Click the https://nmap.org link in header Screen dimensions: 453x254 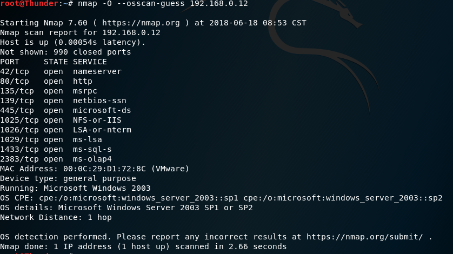coord(141,23)
